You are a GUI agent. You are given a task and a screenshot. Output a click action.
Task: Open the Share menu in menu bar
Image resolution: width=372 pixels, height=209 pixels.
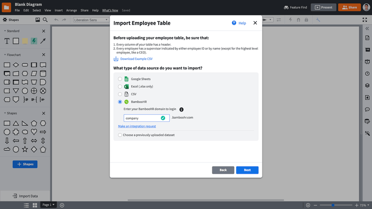tap(84, 10)
